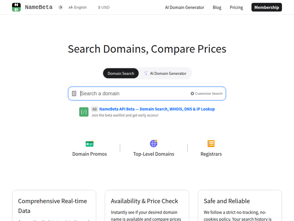Click the AD badge label
This screenshot has width=294, height=221.
94,109
